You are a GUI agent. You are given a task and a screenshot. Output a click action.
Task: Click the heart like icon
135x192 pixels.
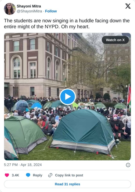click(7, 175)
